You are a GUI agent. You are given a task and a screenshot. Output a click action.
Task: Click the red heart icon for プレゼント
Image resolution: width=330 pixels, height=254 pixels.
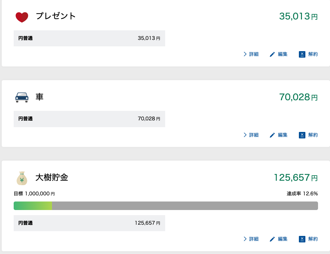click(22, 17)
